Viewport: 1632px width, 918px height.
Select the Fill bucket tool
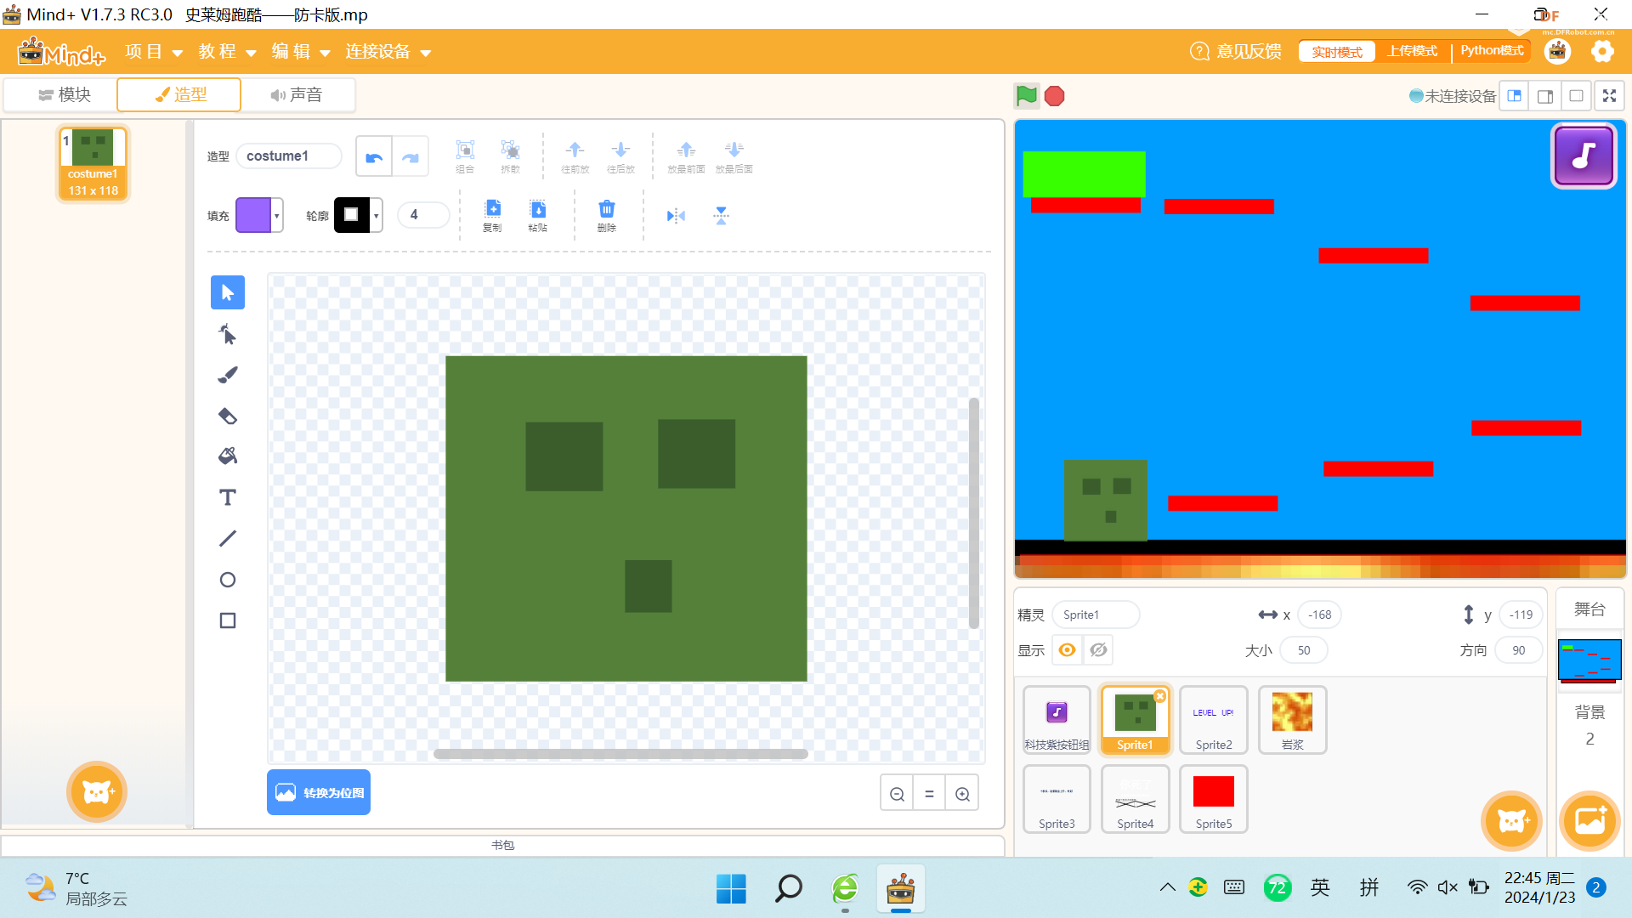(228, 456)
